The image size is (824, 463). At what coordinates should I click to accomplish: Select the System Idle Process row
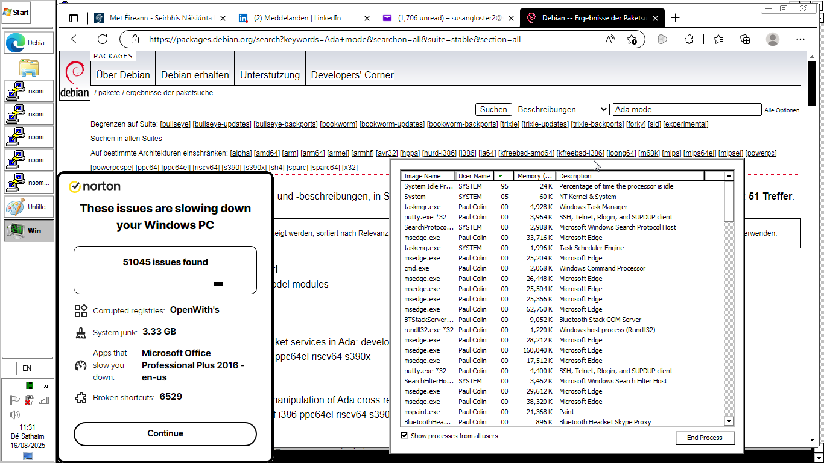point(563,186)
